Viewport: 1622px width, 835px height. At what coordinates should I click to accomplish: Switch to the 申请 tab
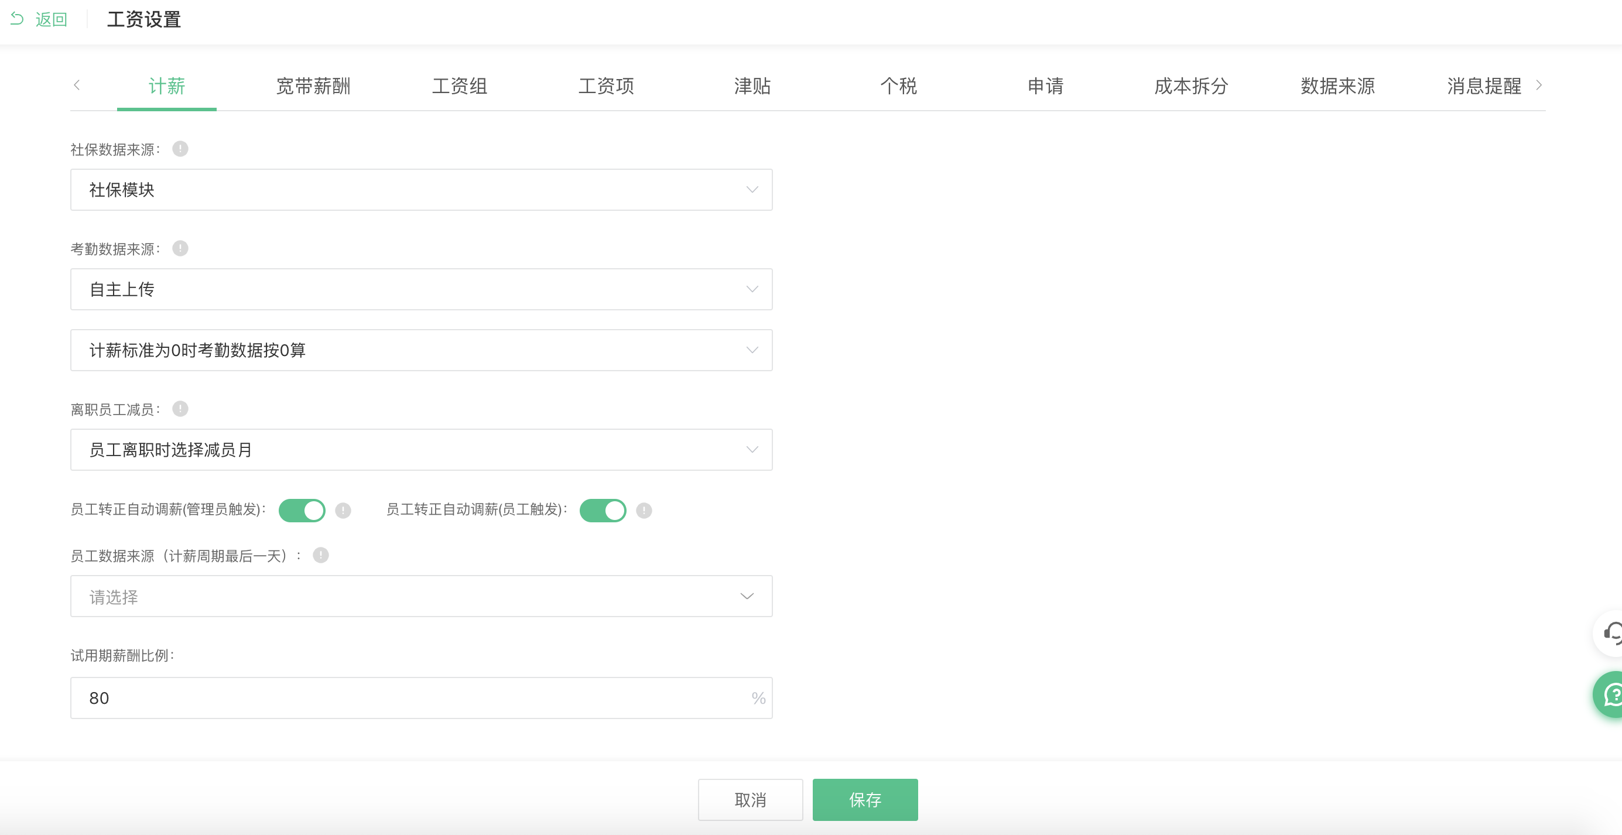[x=1045, y=86]
